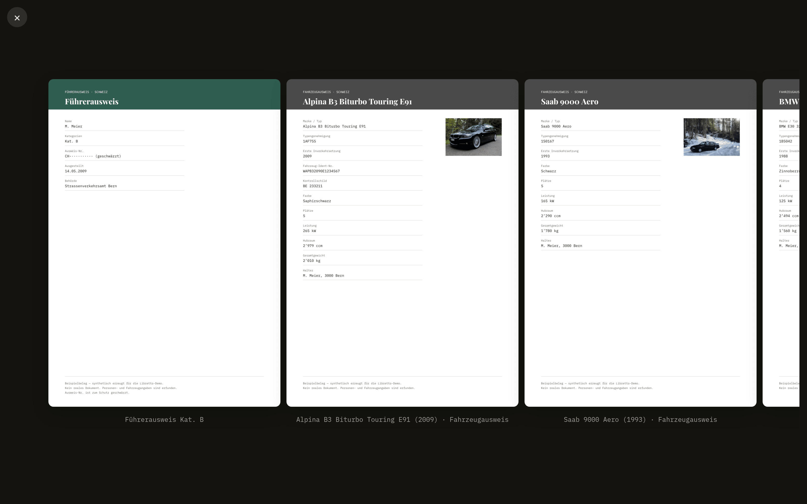Click the Saab Marke / Typ value
This screenshot has height=504, width=807.
556,126
